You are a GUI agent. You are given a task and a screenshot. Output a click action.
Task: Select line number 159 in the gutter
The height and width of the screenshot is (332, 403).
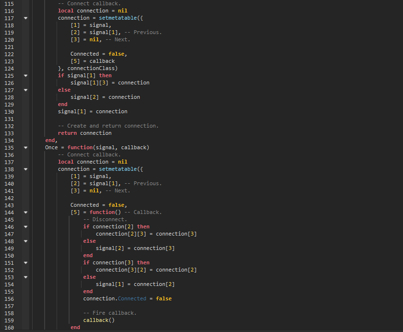coord(9,320)
